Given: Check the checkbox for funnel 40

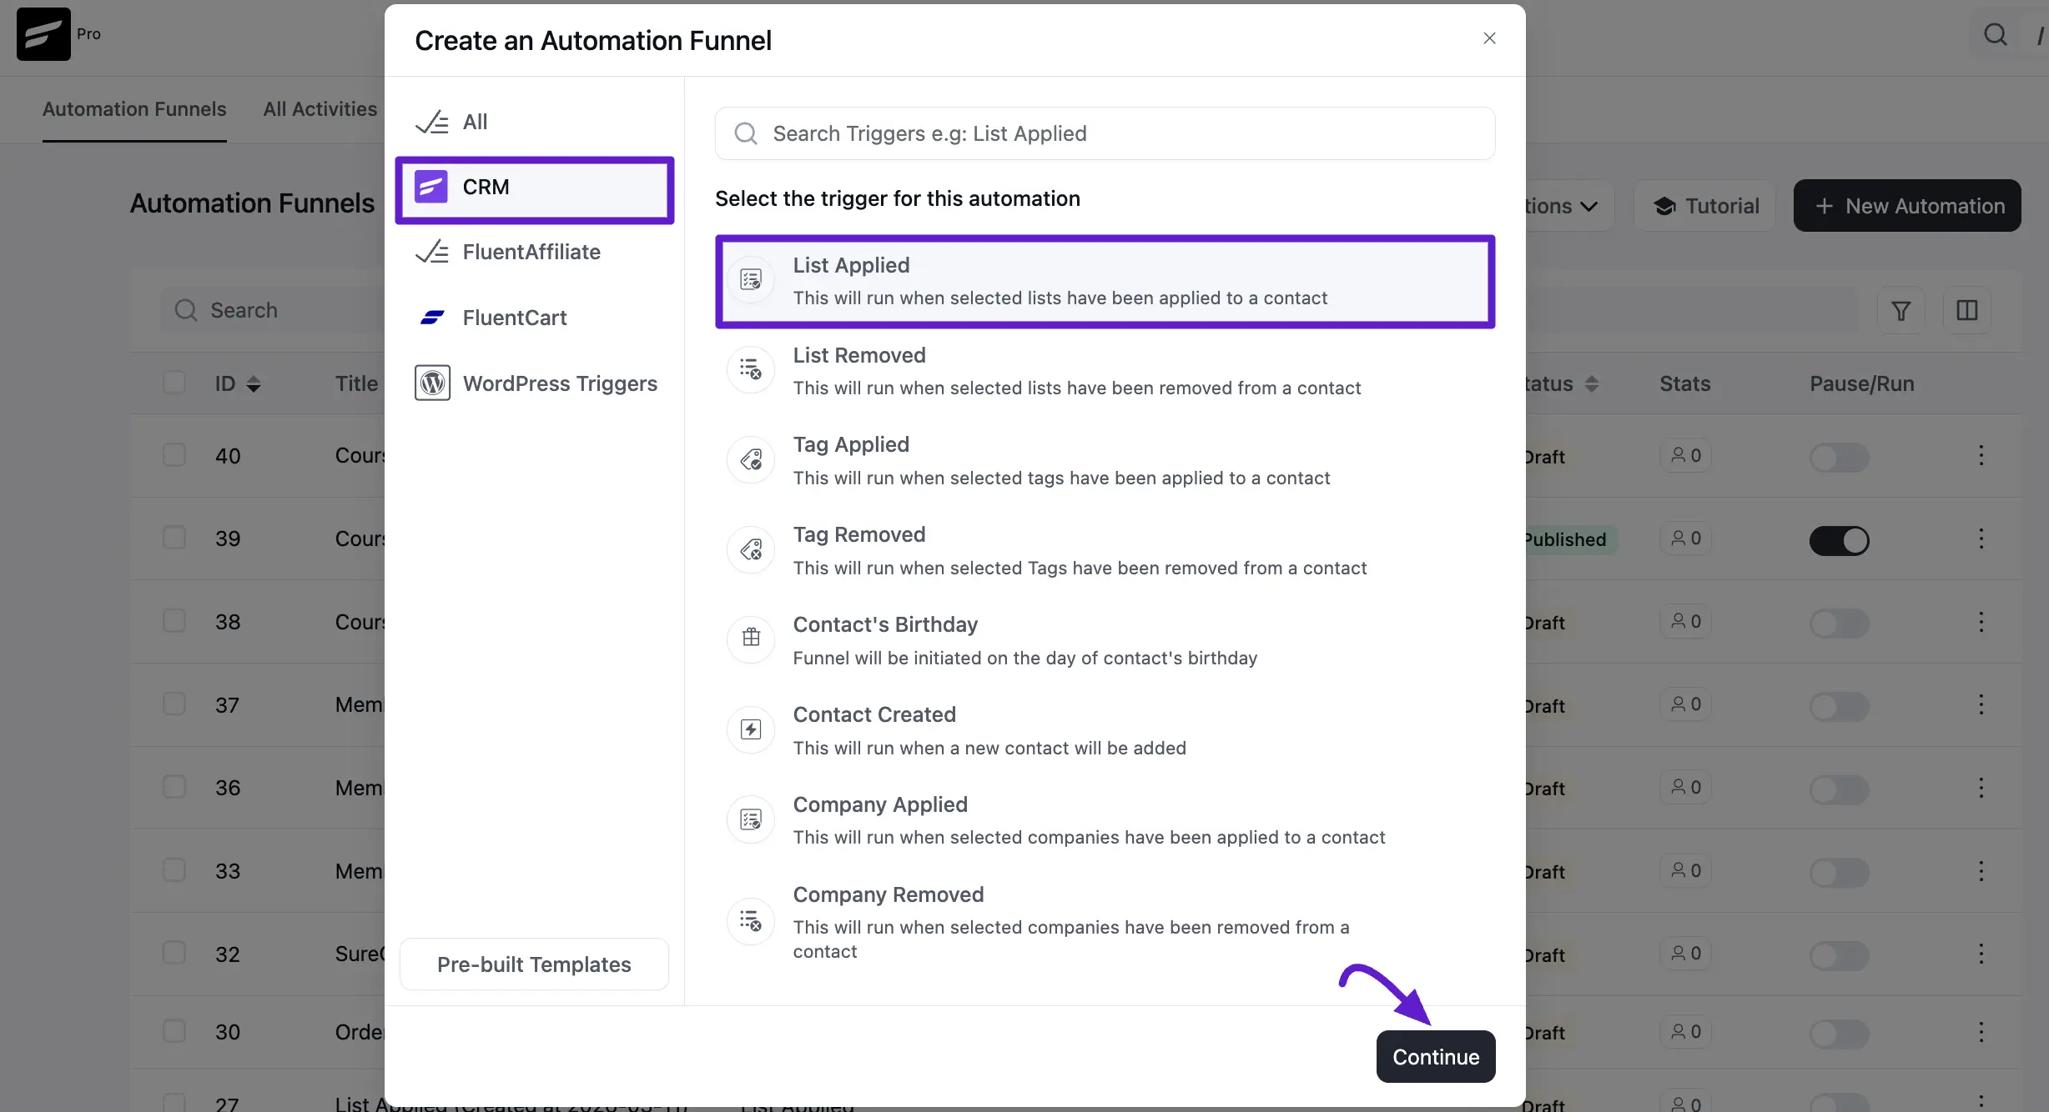Looking at the screenshot, I should click(174, 455).
